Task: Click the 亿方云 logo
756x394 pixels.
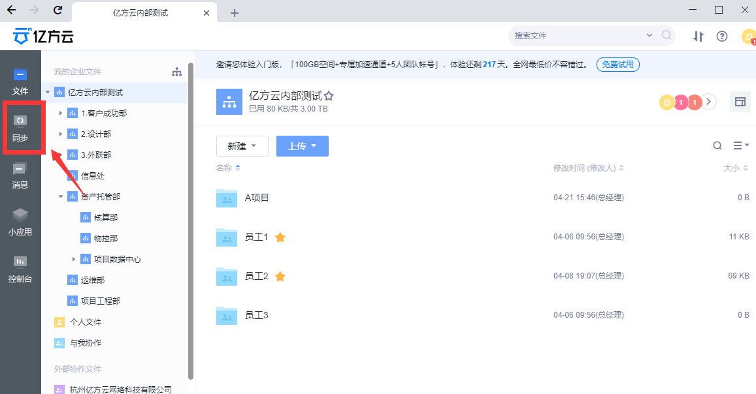Action: click(43, 36)
